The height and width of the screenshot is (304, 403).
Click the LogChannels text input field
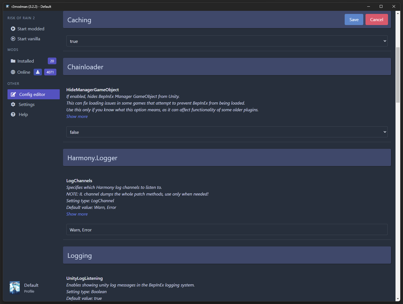click(227, 230)
